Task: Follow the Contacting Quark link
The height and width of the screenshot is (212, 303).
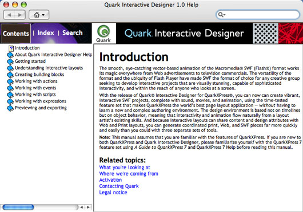Action: point(119,186)
